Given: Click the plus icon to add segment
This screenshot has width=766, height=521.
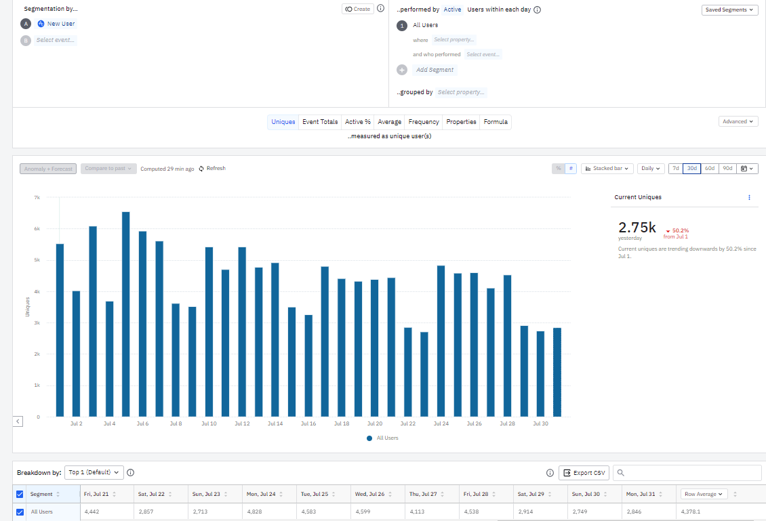Looking at the screenshot, I should pyautogui.click(x=402, y=70).
